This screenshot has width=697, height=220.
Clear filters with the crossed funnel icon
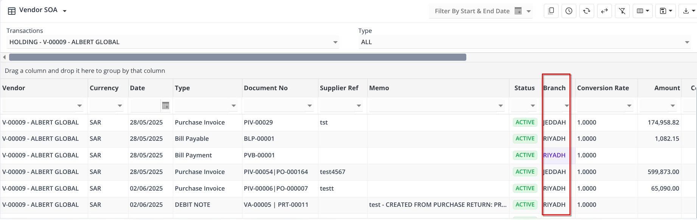622,11
